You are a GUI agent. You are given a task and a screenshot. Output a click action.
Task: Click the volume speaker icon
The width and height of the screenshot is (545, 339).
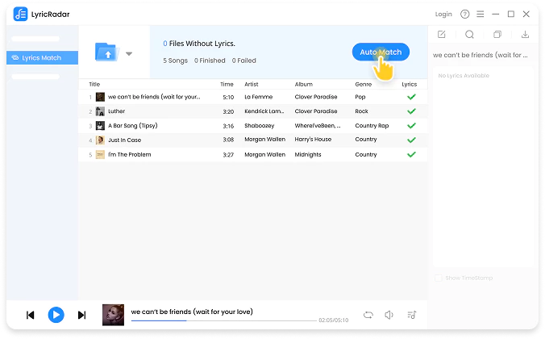tap(389, 315)
